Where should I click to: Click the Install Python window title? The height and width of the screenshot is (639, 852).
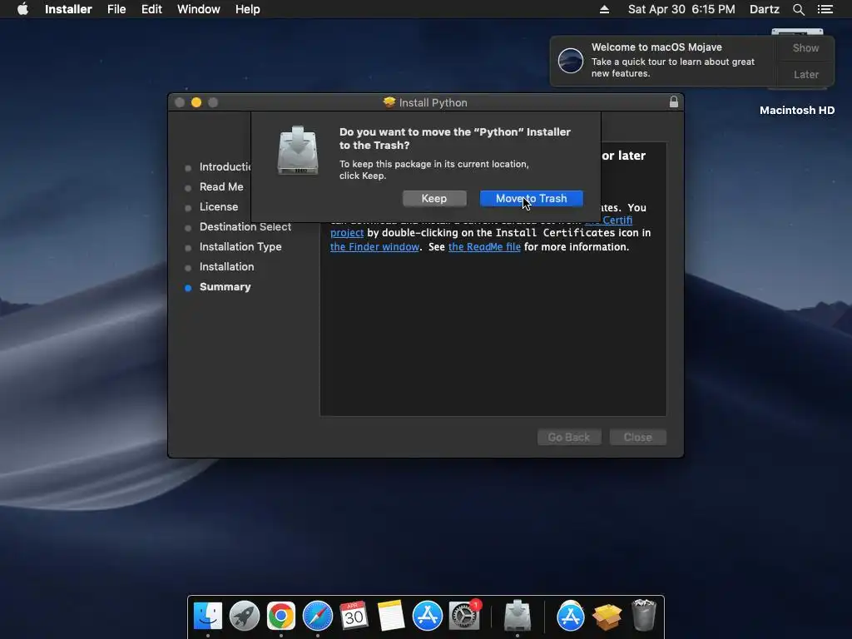[x=433, y=102]
